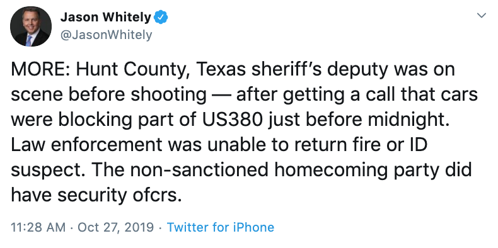Click the Oct 27, 2019 date
Screen dimensions: 498x248
click(x=115, y=227)
